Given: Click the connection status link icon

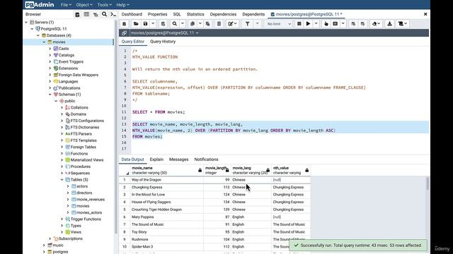Looking at the screenshot, I should pos(125,33).
